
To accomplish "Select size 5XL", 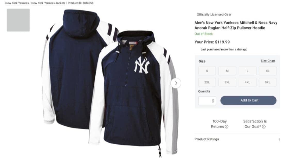I will click(268, 82).
